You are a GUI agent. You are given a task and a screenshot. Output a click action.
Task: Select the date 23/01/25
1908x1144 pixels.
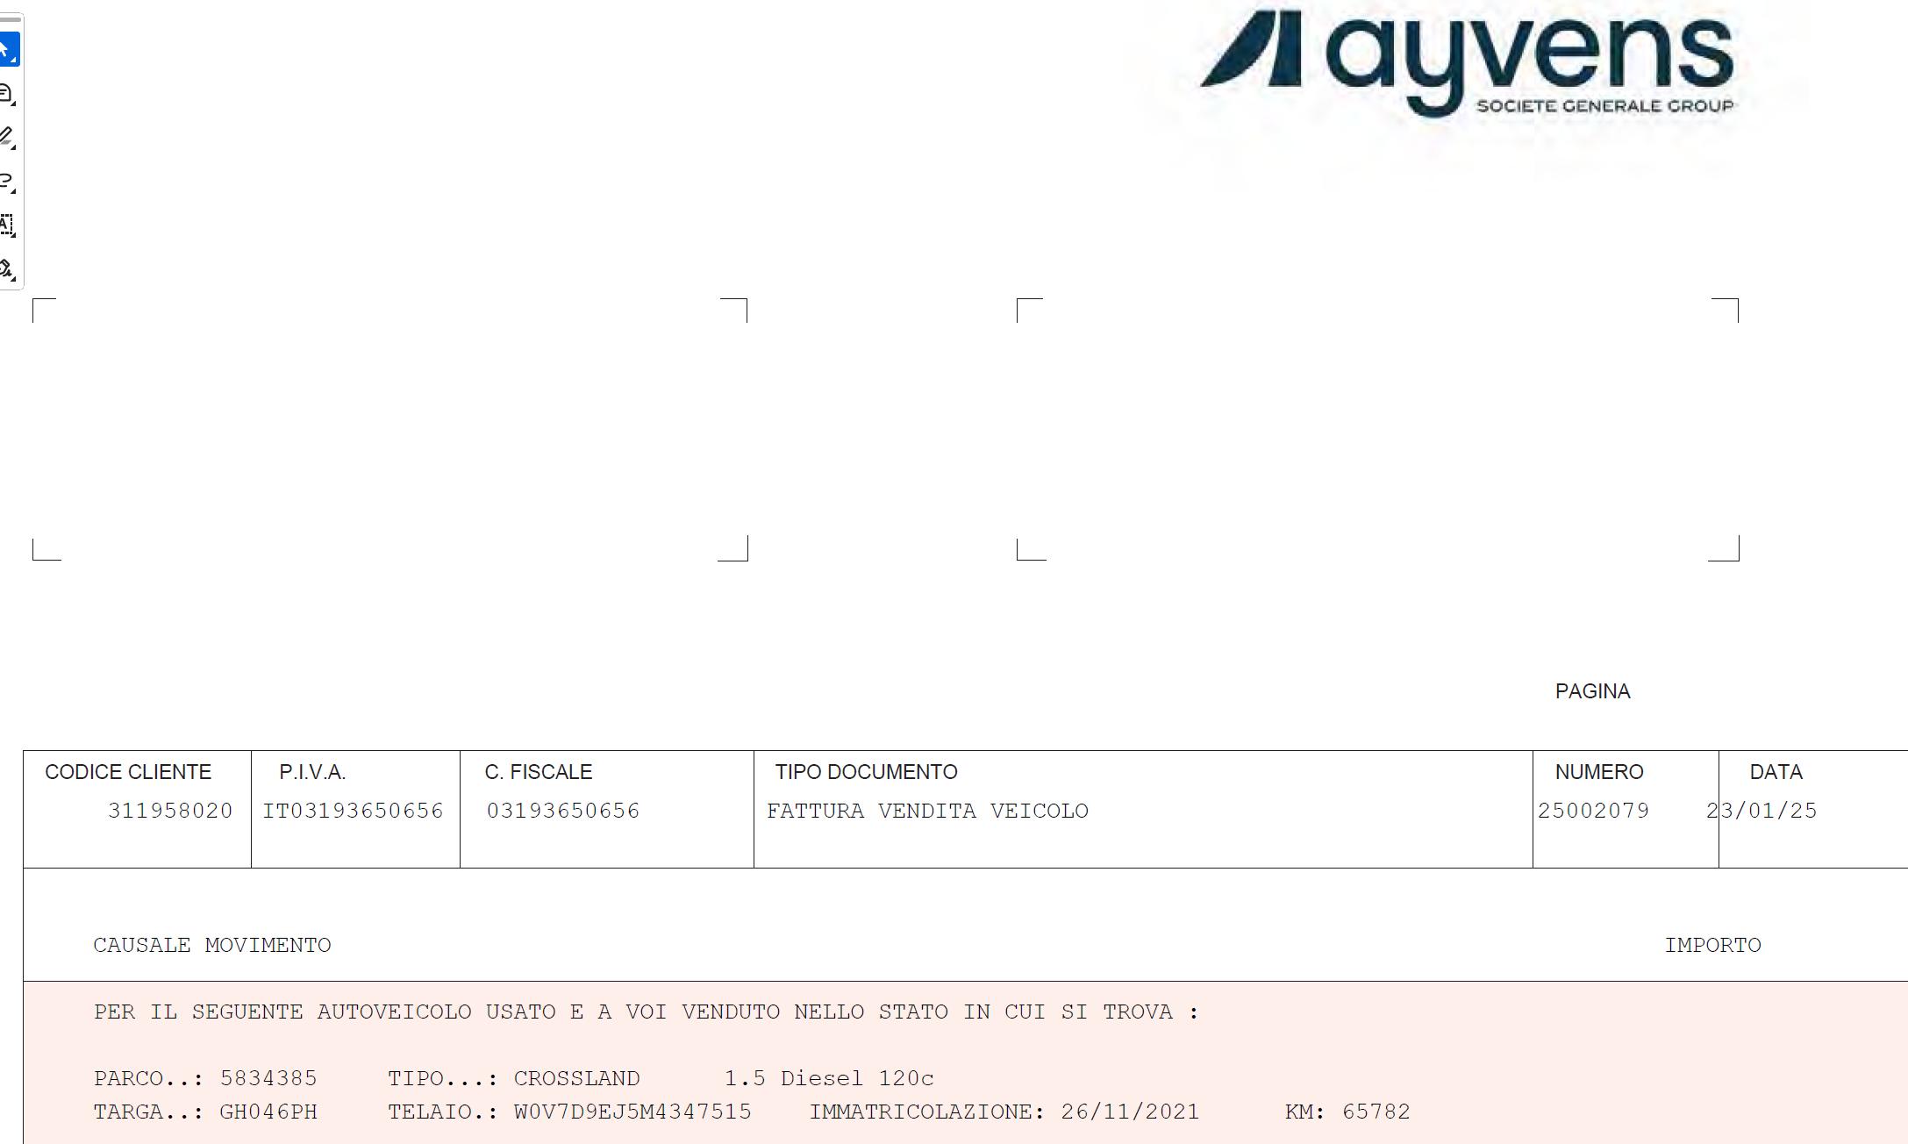point(1762,811)
